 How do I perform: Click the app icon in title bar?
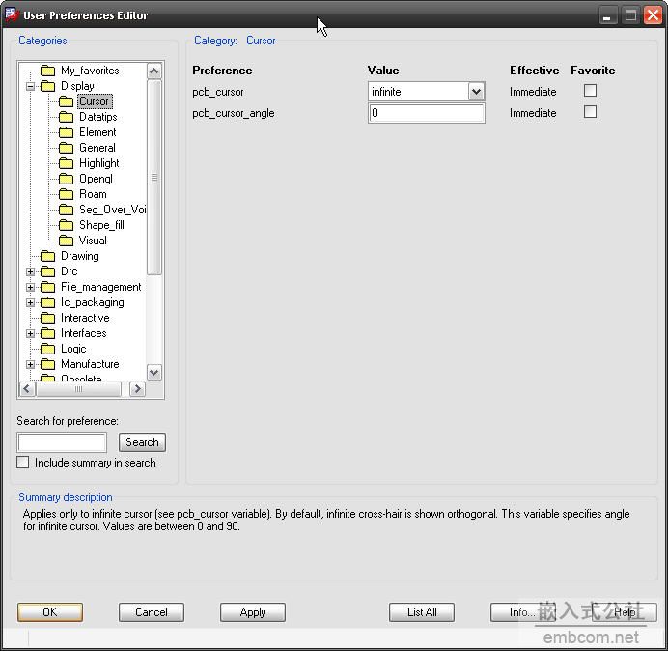click(13, 14)
